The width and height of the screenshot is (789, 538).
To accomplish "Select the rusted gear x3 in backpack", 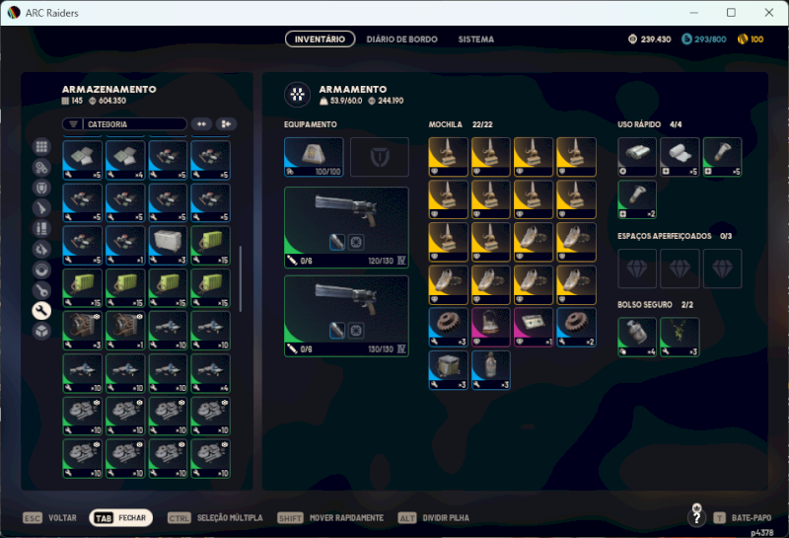I will click(x=449, y=328).
